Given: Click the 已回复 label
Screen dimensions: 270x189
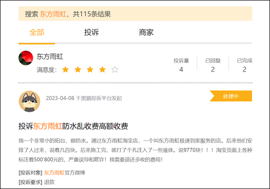Looking at the screenshot, I should [x=213, y=61].
